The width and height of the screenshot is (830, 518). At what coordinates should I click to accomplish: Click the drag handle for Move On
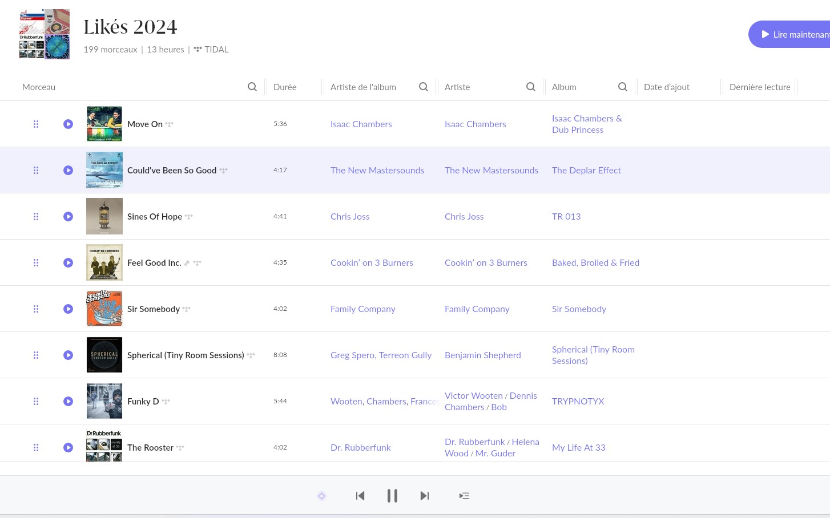[x=36, y=124]
